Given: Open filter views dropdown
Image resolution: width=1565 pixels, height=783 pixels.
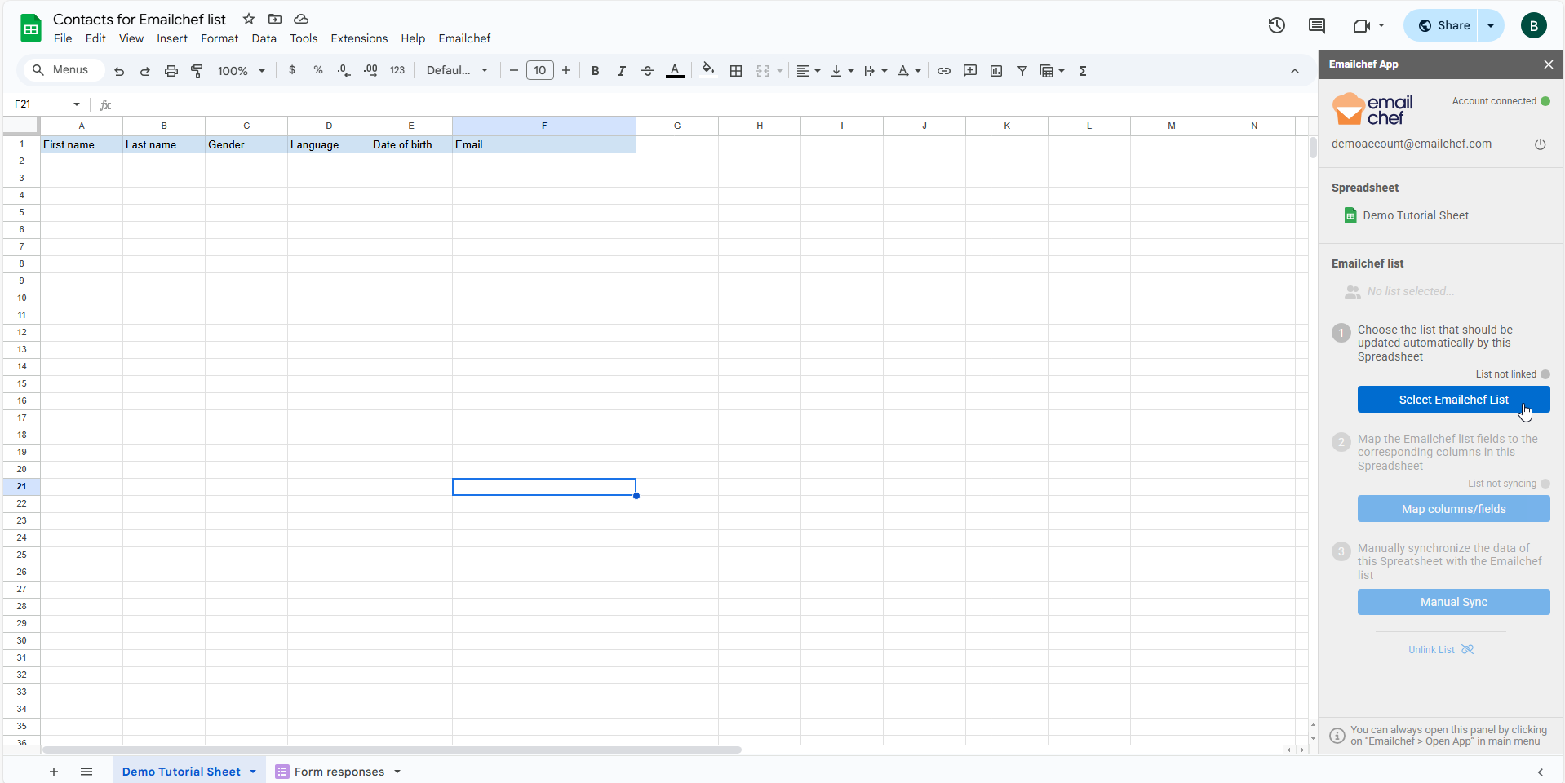Looking at the screenshot, I should [1052, 71].
